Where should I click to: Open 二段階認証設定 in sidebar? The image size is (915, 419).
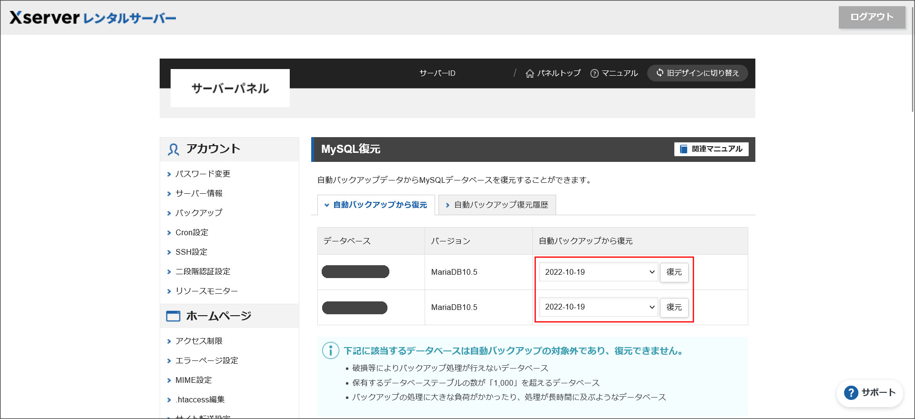point(203,272)
